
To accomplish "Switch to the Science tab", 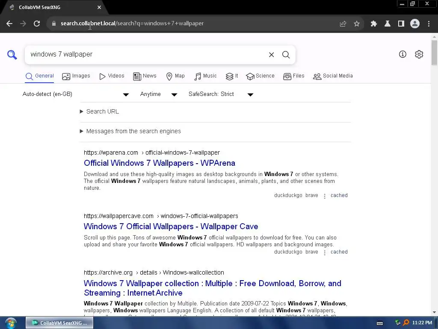I will pos(260,76).
